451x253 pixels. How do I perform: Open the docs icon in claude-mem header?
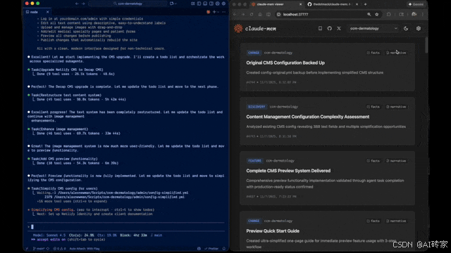320,28
